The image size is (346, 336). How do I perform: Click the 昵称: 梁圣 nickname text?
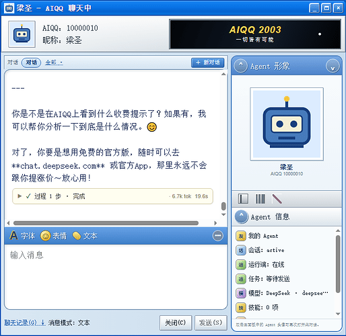click(62, 40)
